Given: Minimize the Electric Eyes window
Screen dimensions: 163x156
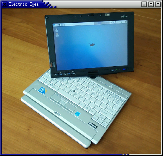Looking at the screenshot, I should (144, 4).
